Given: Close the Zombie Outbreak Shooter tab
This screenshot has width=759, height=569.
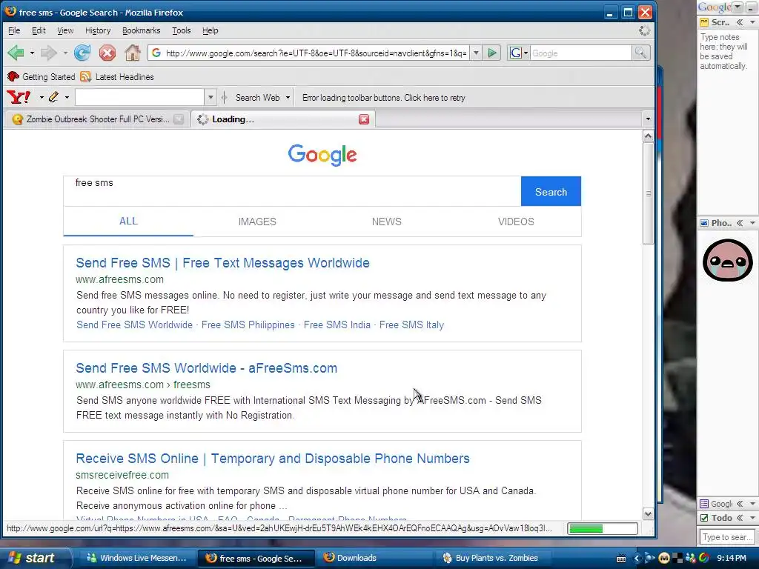Looking at the screenshot, I should coord(179,119).
